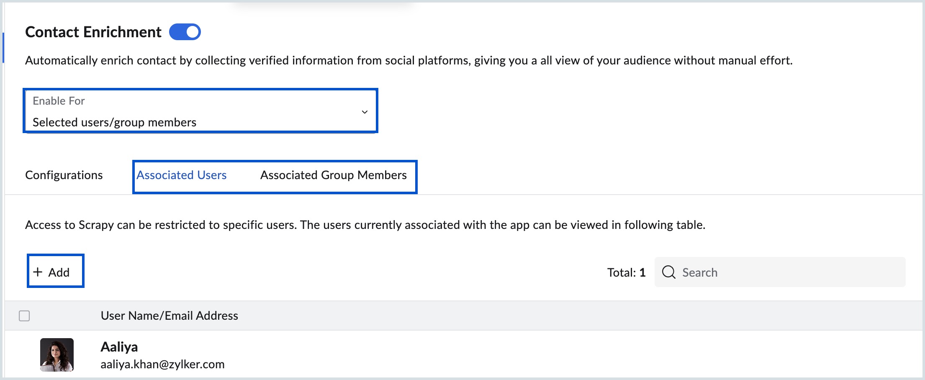
Task: Click the plus icon inside the Add button
Action: pyautogui.click(x=38, y=271)
